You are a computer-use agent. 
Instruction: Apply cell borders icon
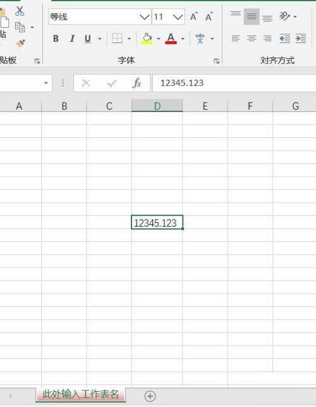pos(117,39)
